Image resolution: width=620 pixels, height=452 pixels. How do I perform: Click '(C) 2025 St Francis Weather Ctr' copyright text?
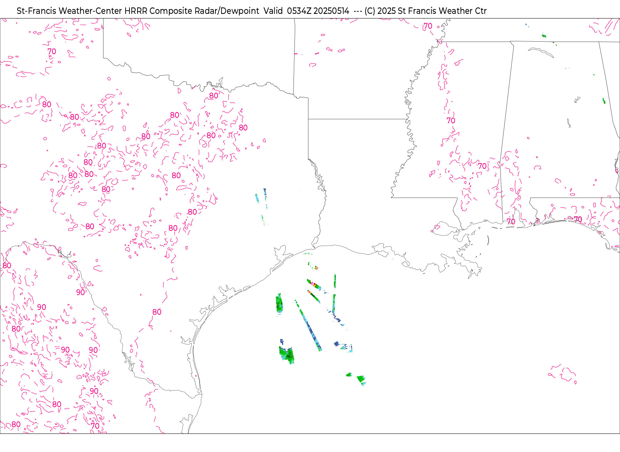click(425, 11)
